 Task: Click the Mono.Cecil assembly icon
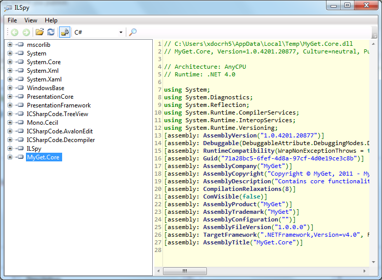pos(20,123)
